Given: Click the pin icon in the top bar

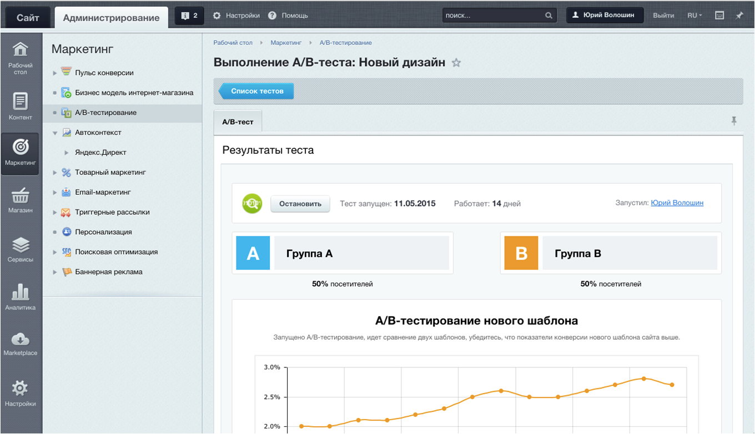Looking at the screenshot, I should (x=739, y=16).
